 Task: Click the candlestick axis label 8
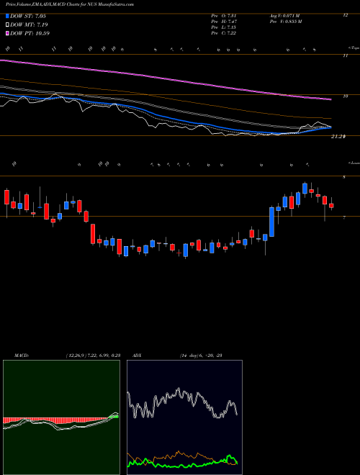tap(344, 177)
